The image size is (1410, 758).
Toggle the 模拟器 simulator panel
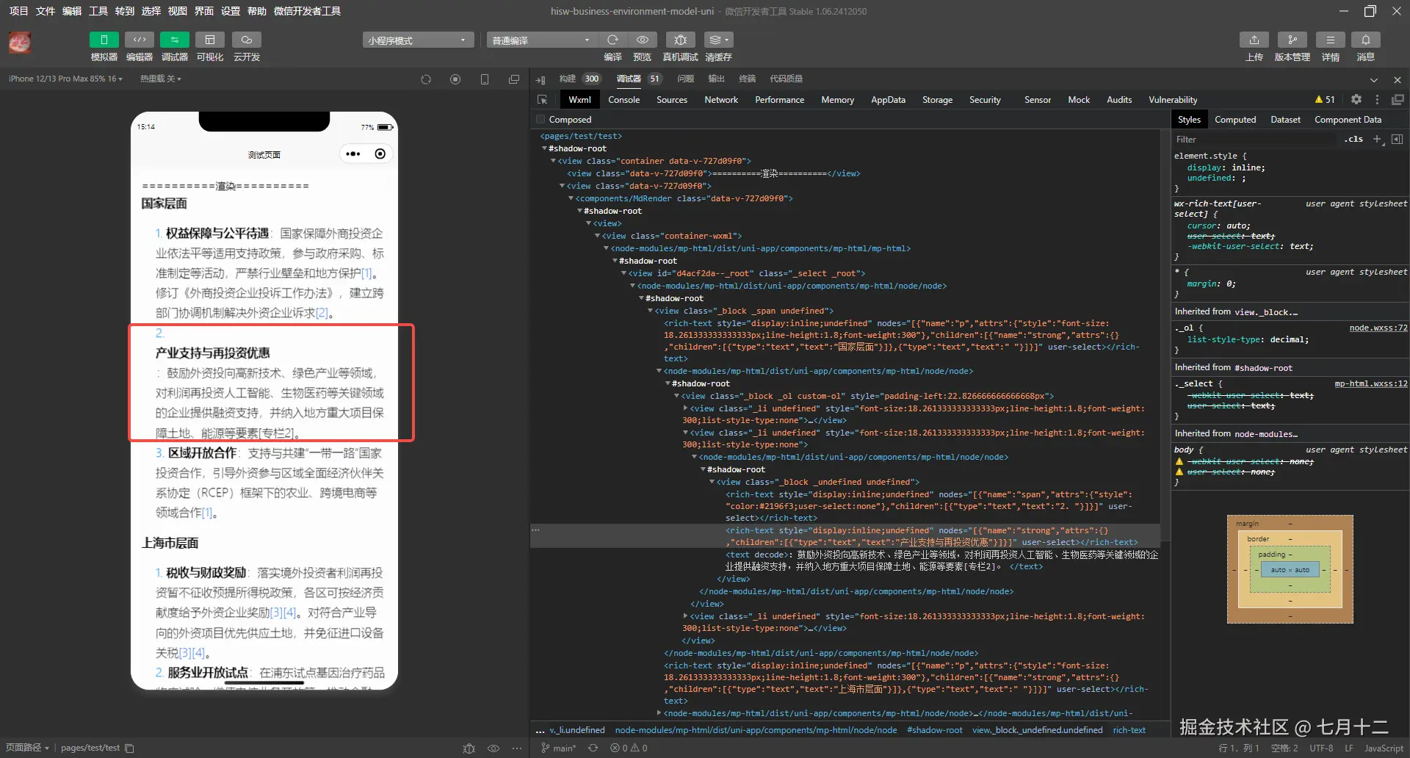(104, 40)
